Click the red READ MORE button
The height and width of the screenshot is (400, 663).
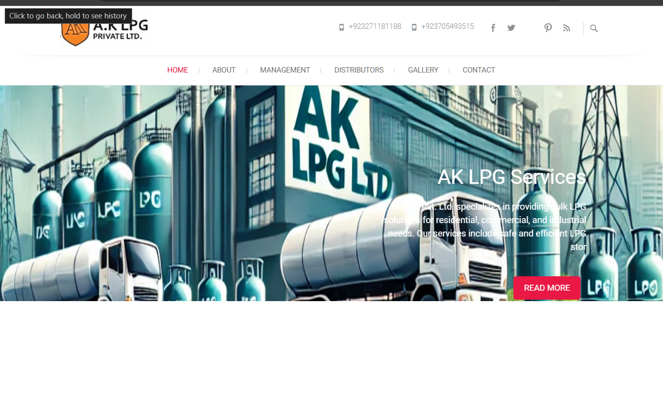pos(547,288)
